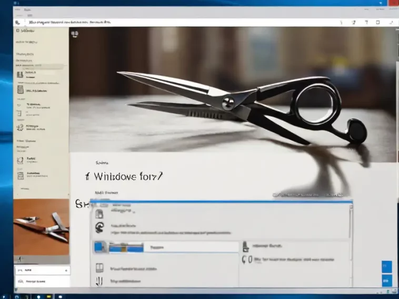
Task: Click the sidebar bottom search field
Action: (42, 282)
